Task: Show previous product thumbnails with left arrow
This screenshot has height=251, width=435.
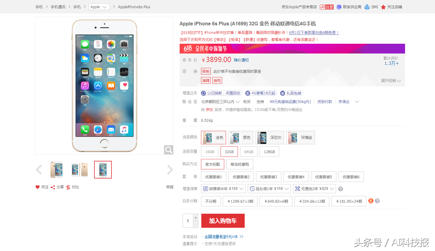Action: point(39,170)
